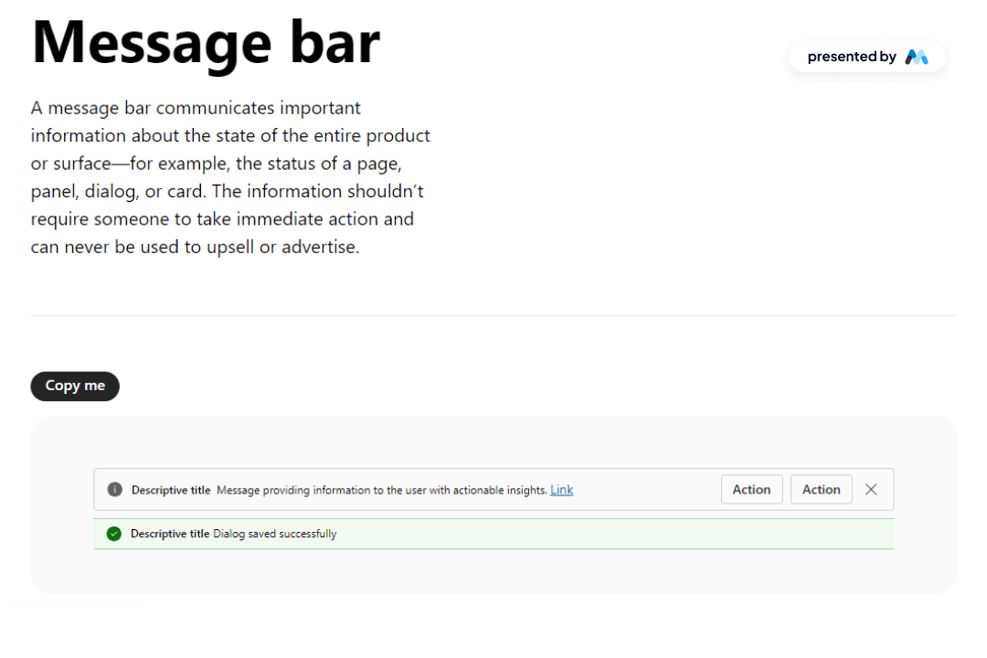The width and height of the screenshot is (987, 658).
Task: Open the Link in the message bar
Action: [561, 489]
